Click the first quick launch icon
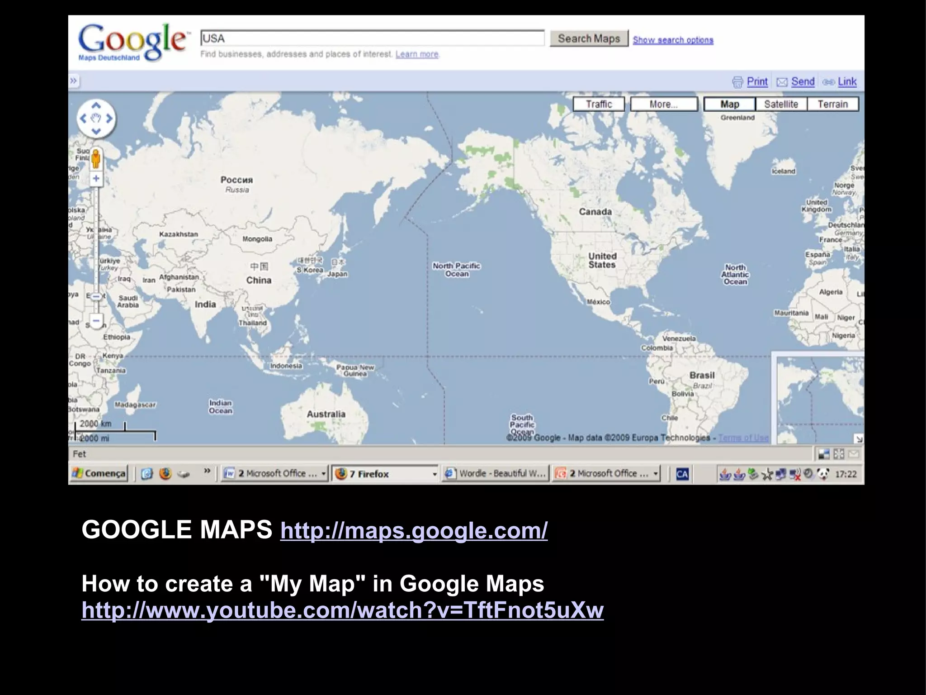This screenshot has width=926, height=695. click(147, 473)
